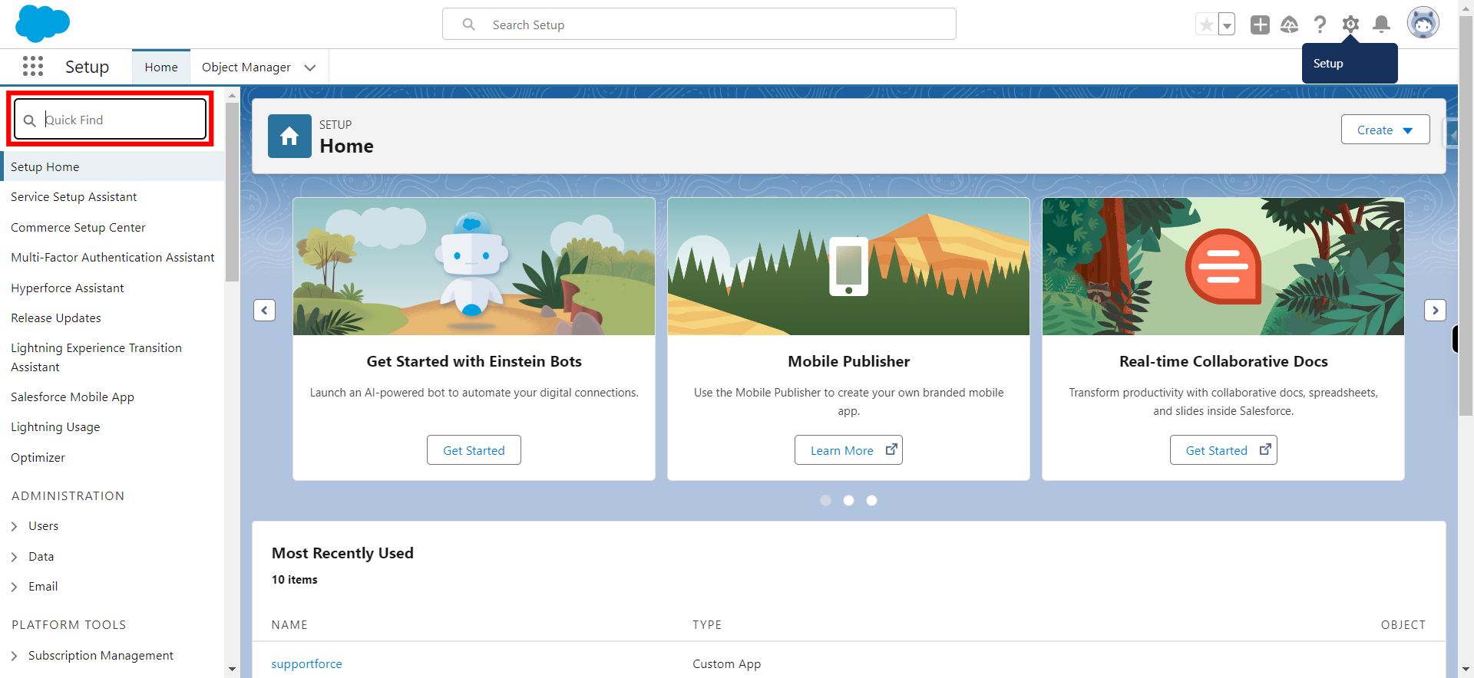This screenshot has height=678, width=1474.
Task: Click into the Quick Find box
Action: 111,119
